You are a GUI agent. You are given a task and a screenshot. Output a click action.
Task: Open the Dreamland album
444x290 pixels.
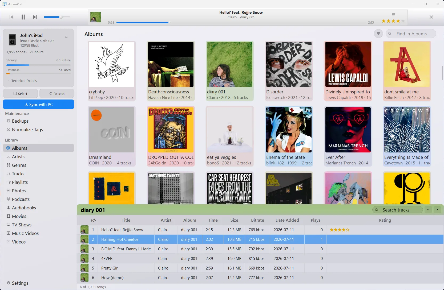coord(112,136)
